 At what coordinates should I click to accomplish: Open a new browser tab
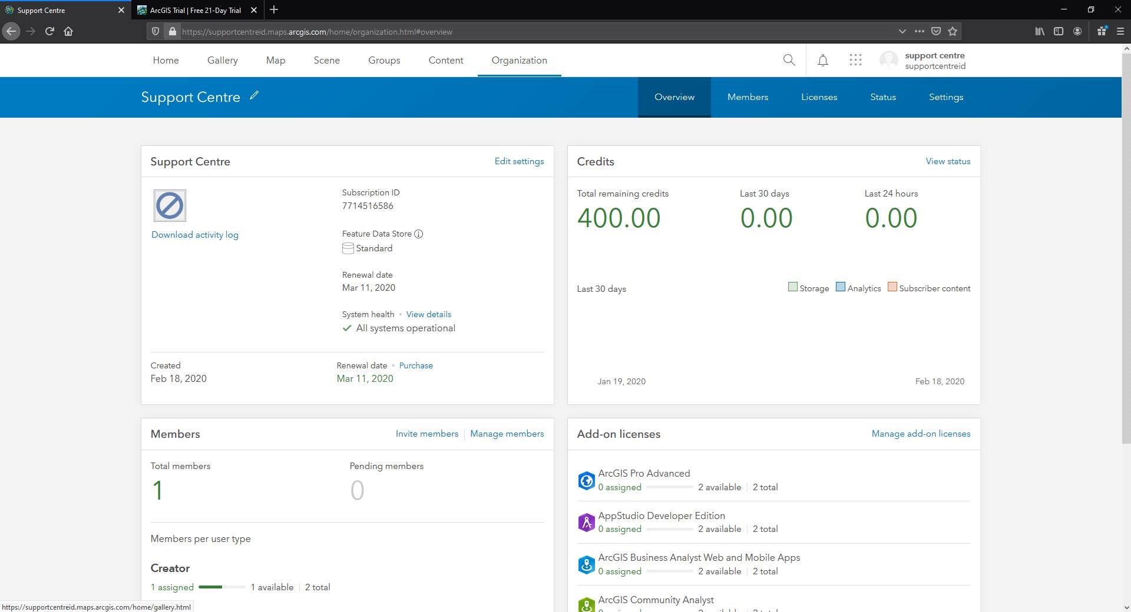(274, 10)
